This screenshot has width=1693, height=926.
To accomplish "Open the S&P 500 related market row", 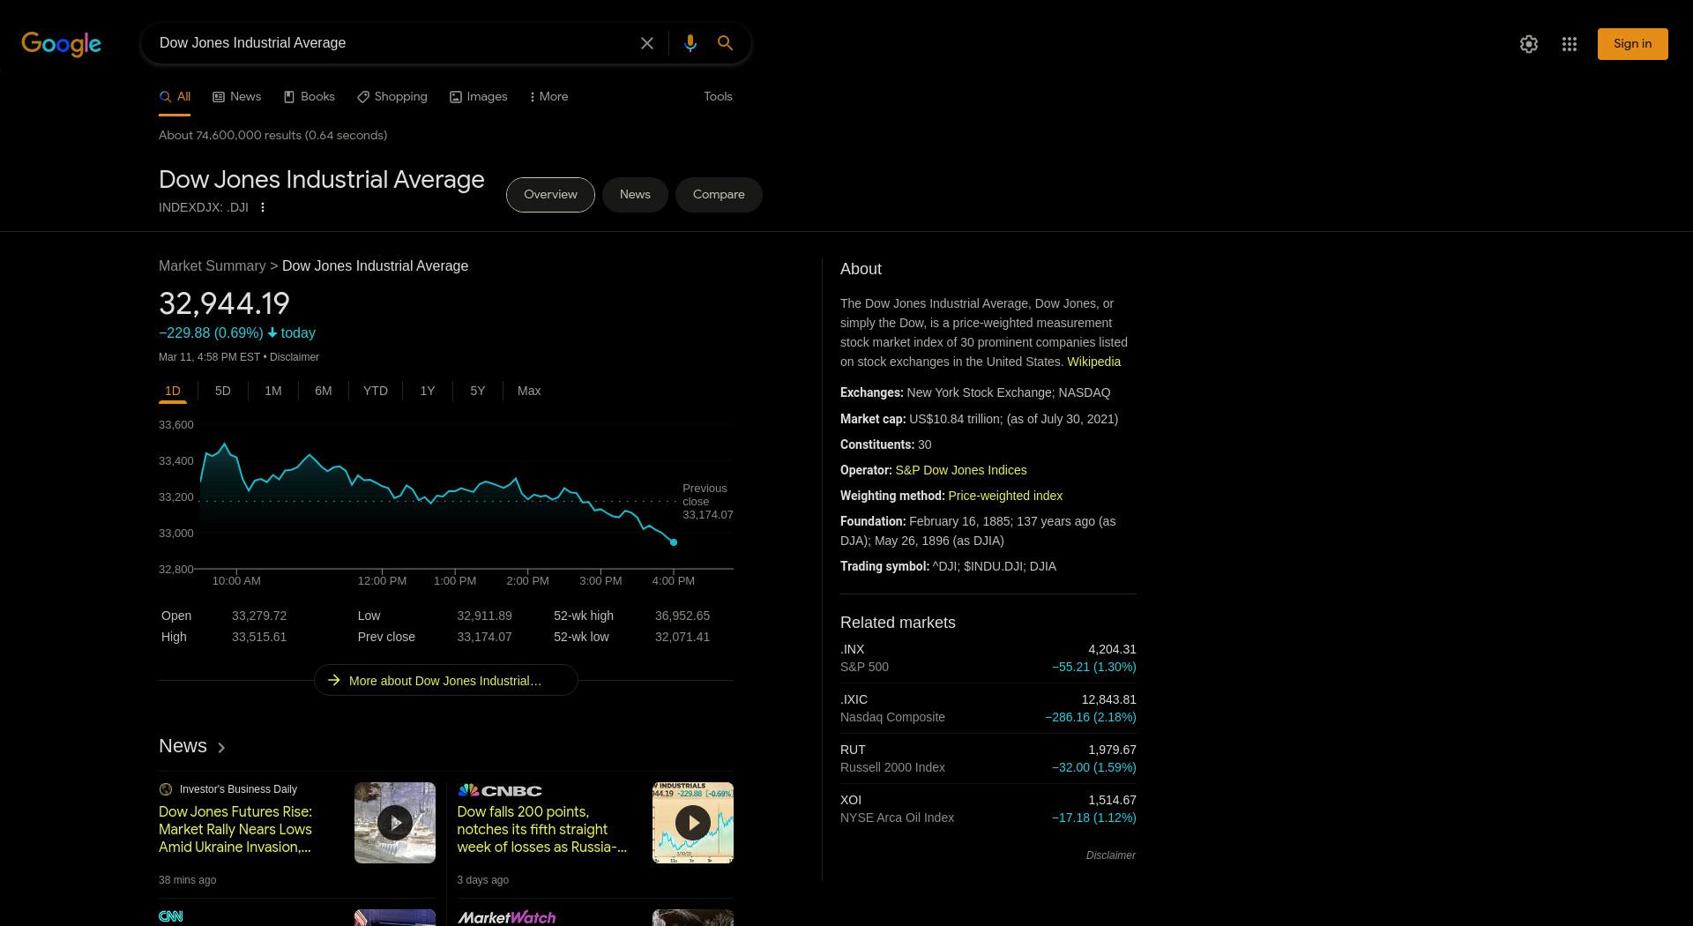I will (988, 658).
